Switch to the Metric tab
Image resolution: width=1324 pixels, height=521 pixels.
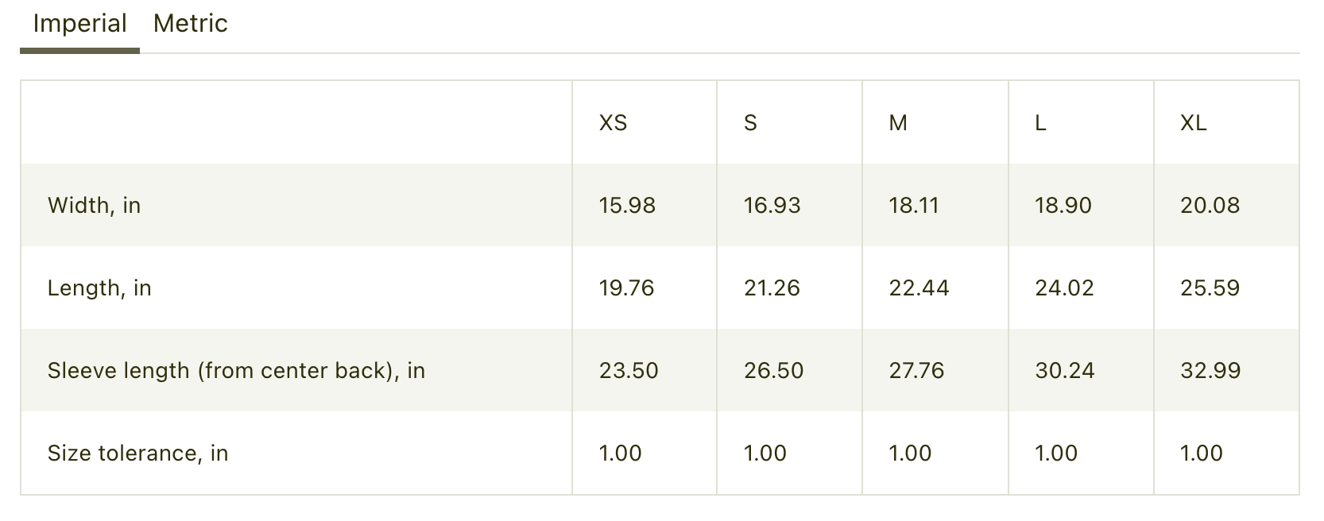[x=190, y=24]
